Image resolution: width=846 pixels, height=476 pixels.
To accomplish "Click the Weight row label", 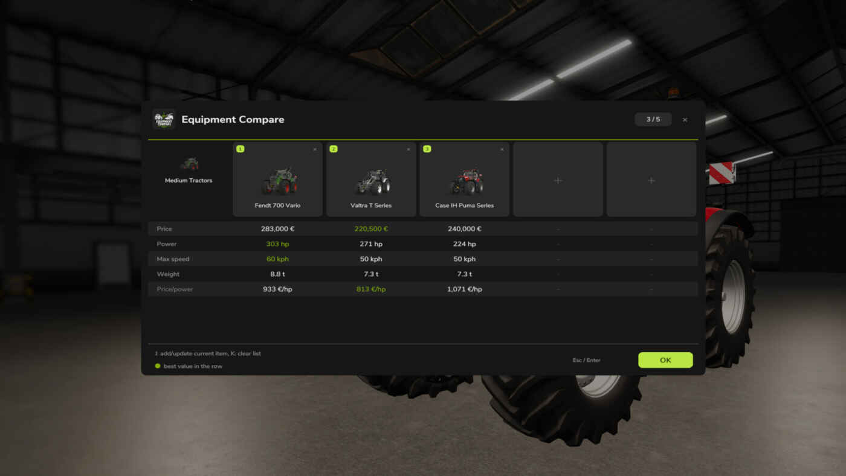I will point(168,274).
